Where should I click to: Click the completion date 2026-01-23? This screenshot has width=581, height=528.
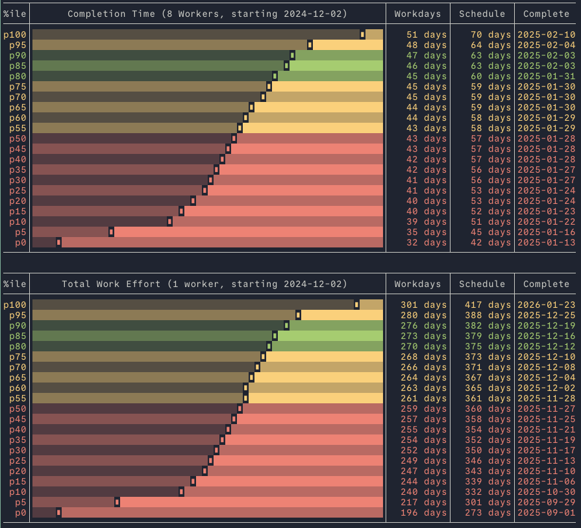547,305
